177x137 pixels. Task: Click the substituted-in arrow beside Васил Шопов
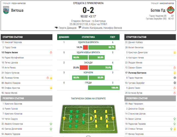point(174,119)
